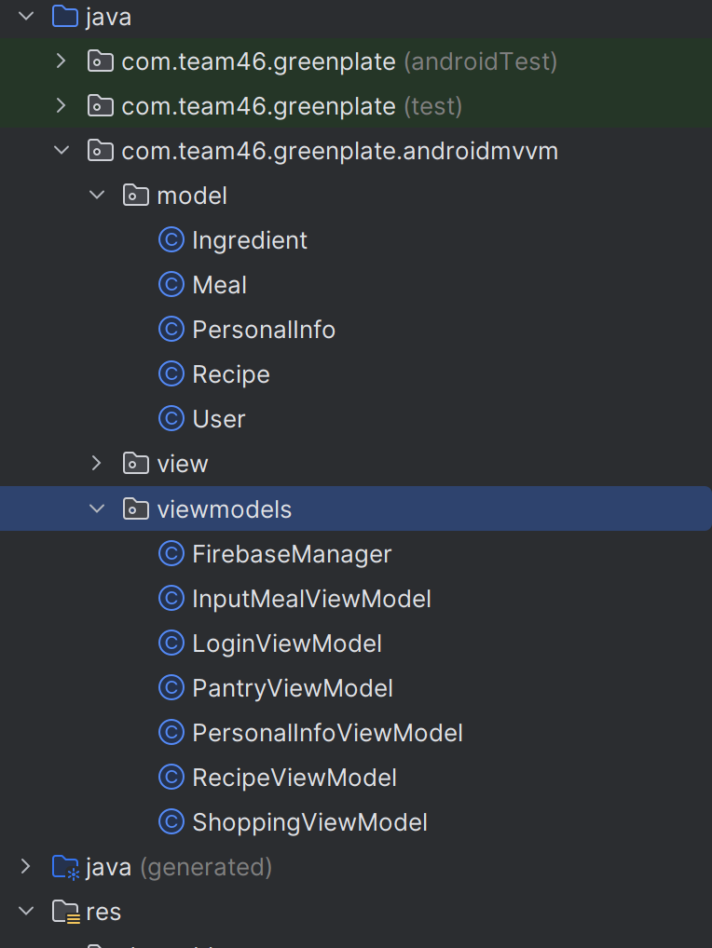Select the PersonalInfoViewModel file
Screen dimensions: 712x948
click(x=327, y=733)
